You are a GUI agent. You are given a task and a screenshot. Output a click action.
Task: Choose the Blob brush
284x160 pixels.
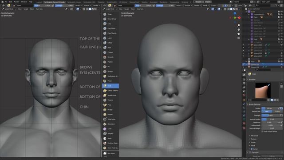[110, 48]
